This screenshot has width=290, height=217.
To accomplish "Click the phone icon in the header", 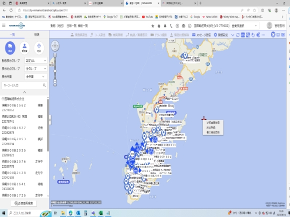I will pyautogui.click(x=171, y=26).
